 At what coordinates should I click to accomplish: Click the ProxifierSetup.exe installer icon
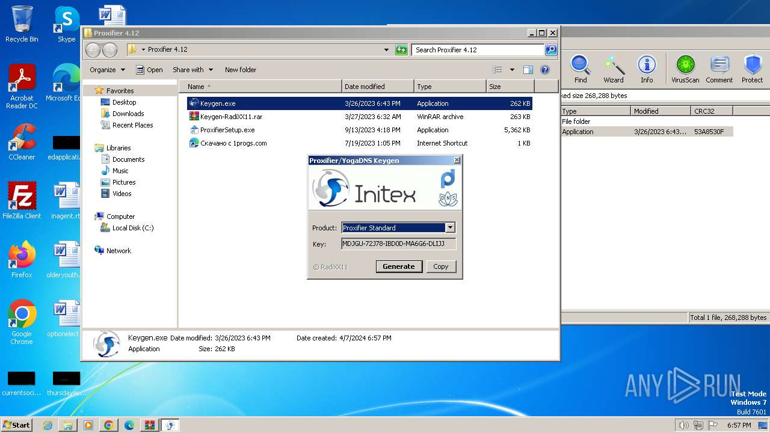coord(194,130)
